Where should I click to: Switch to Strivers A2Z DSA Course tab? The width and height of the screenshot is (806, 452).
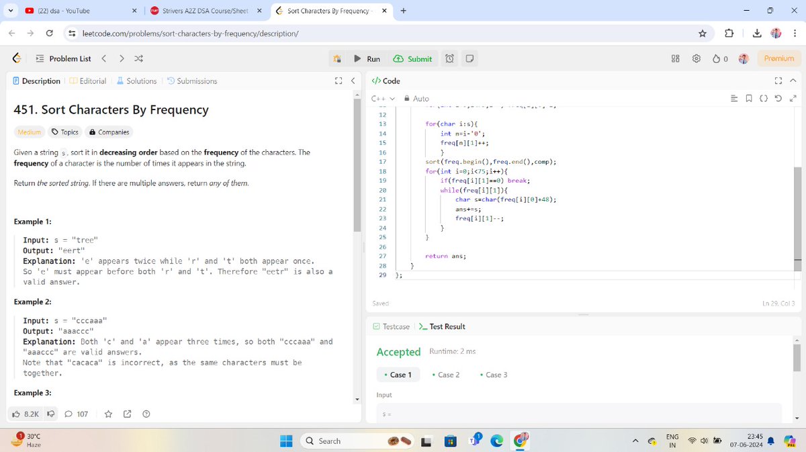tap(206, 11)
